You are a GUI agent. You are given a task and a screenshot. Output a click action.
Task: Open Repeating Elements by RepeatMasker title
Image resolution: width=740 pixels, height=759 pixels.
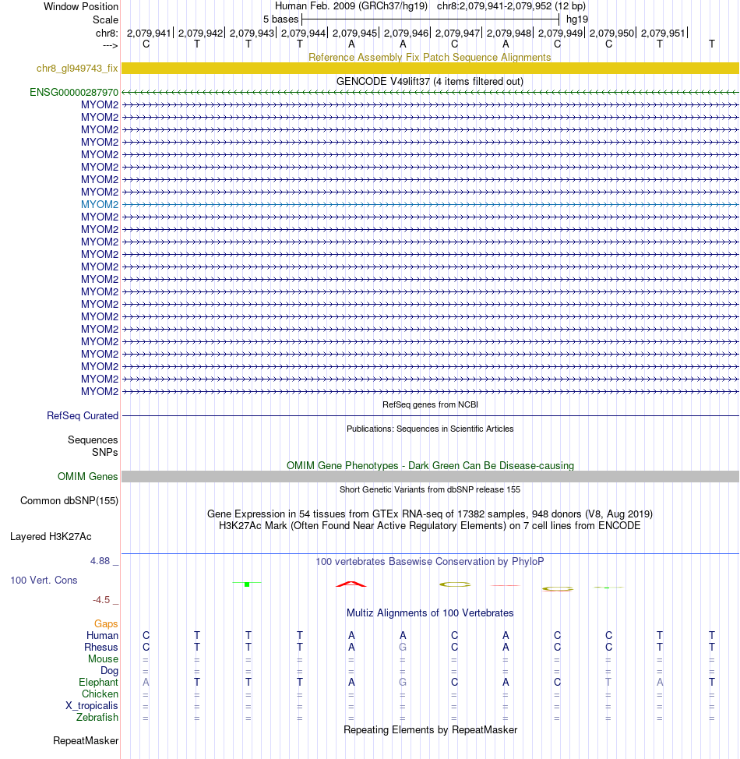tap(430, 730)
